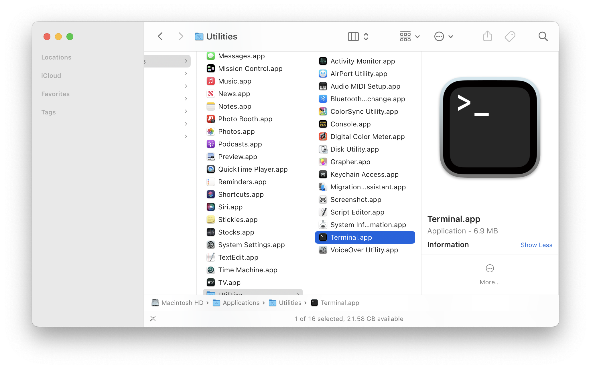Viewport: 591px width, 369px height.
Task: Expand the highlighted first-column folder chevron
Action: point(186,61)
